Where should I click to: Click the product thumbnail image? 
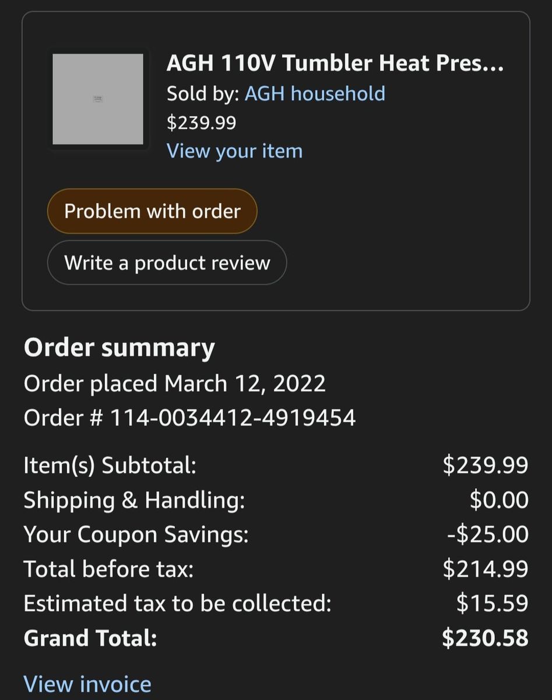98,99
